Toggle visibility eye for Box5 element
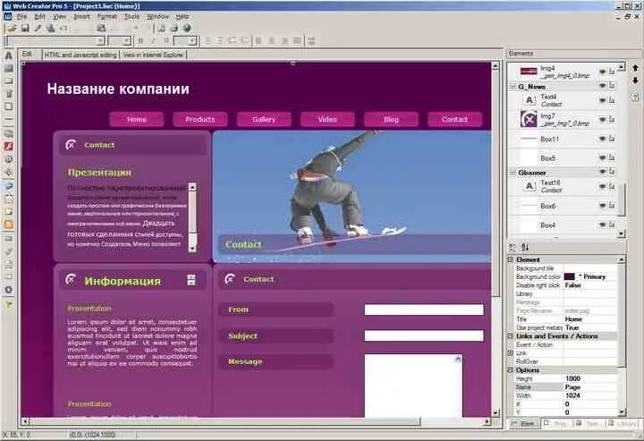 pyautogui.click(x=602, y=157)
